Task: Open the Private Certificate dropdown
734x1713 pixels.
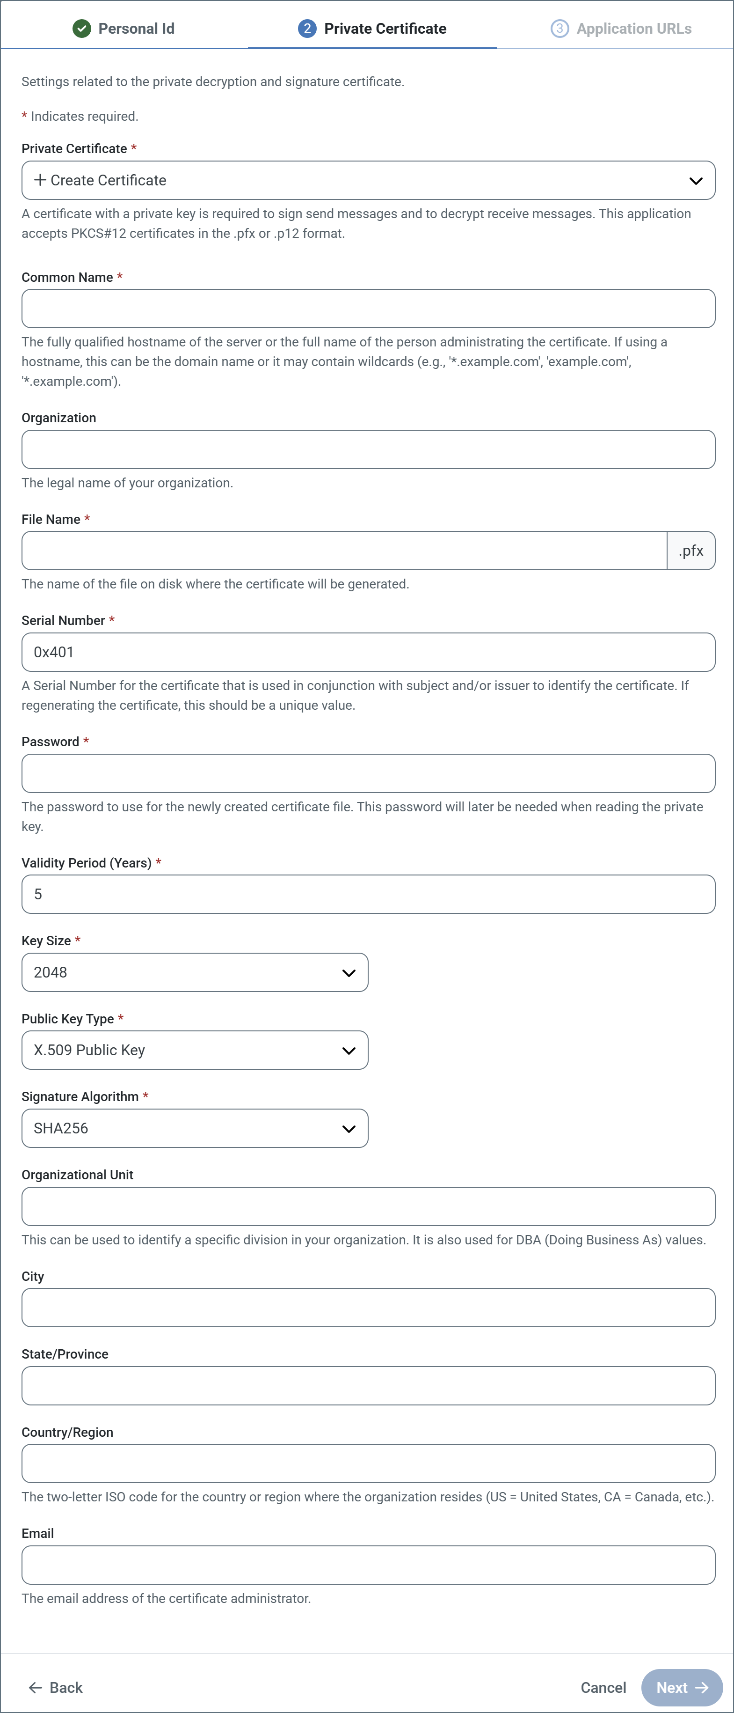Action: pos(368,180)
